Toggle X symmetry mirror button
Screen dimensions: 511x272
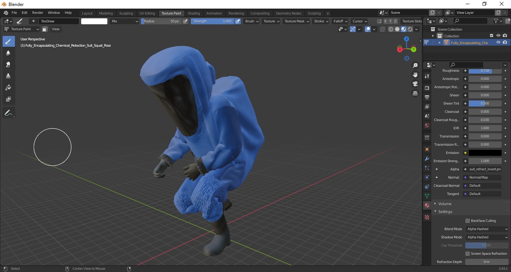point(386,21)
